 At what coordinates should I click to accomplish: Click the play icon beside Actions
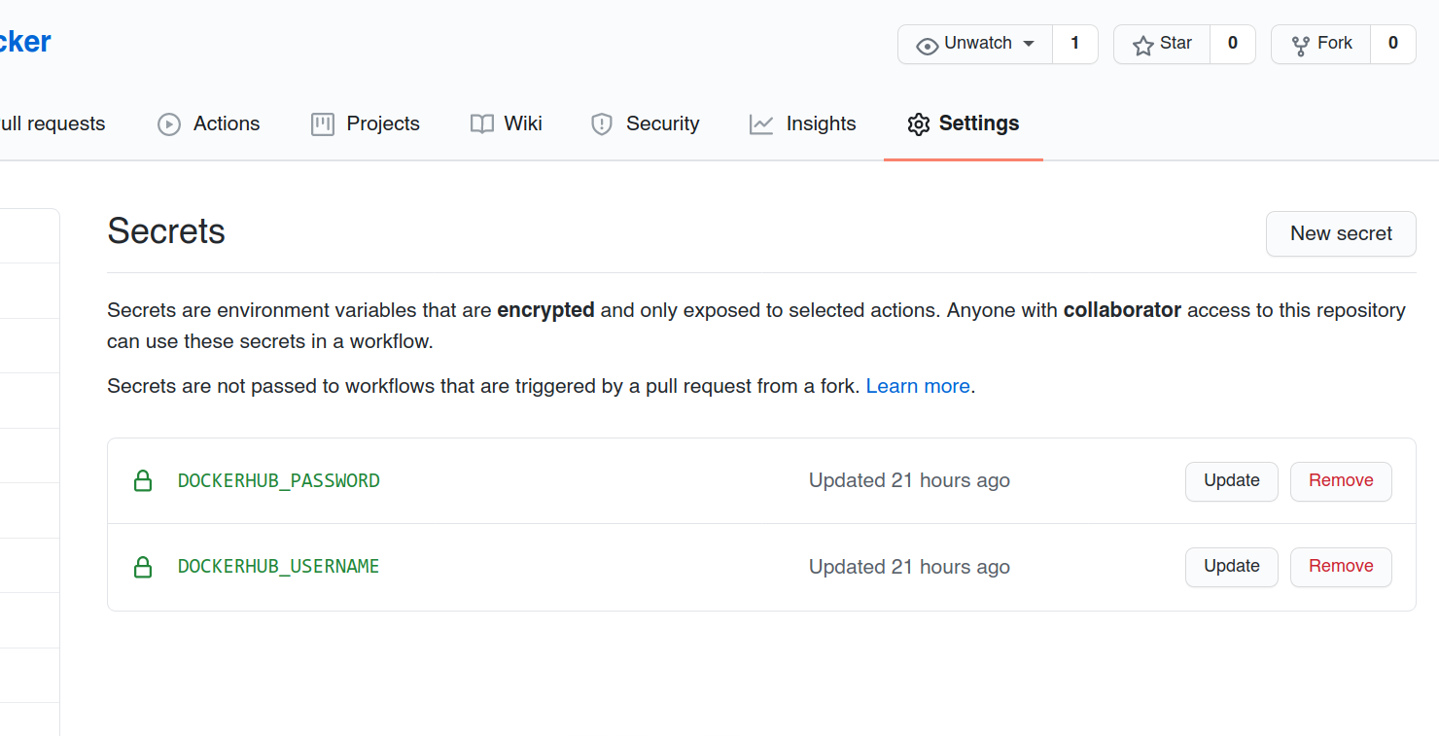pyautogui.click(x=169, y=124)
